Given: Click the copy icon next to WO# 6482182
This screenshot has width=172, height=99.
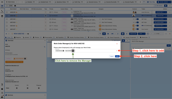Looking at the screenshot, I should [45, 47].
